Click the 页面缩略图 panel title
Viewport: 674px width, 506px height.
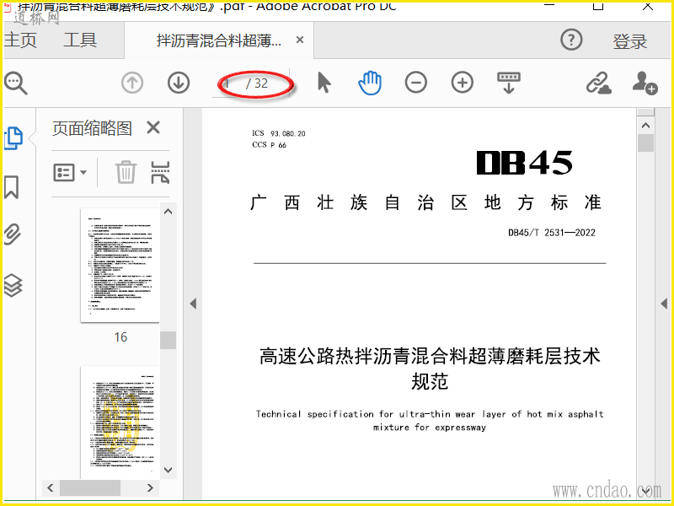92,128
